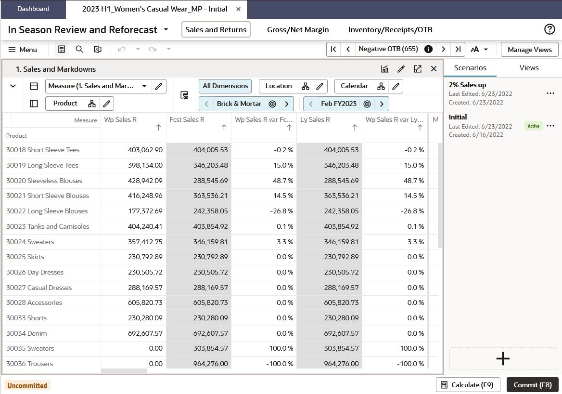
Task: Open the Views tab
Action: (x=529, y=68)
